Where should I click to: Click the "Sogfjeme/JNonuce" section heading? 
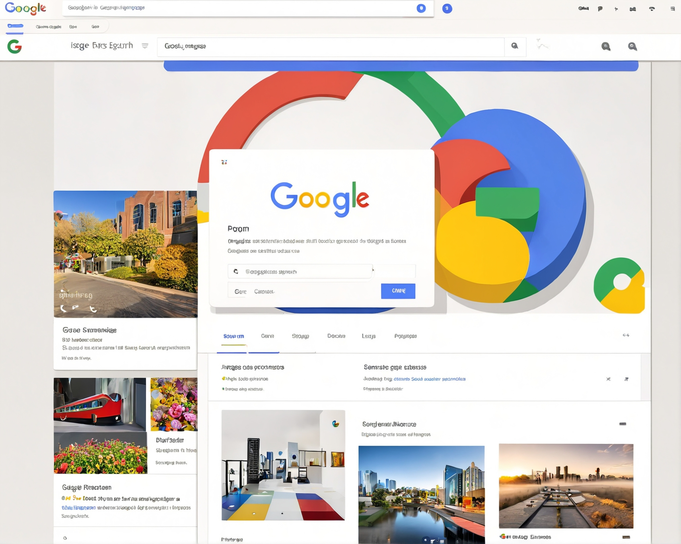click(x=389, y=424)
